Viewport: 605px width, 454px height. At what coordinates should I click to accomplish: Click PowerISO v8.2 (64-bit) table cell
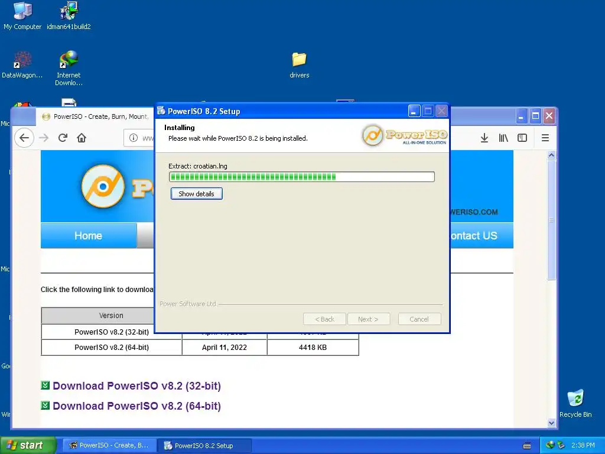point(112,348)
